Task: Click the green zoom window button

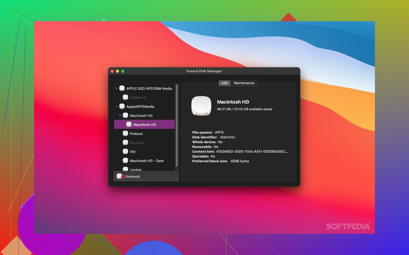Action: coord(123,71)
